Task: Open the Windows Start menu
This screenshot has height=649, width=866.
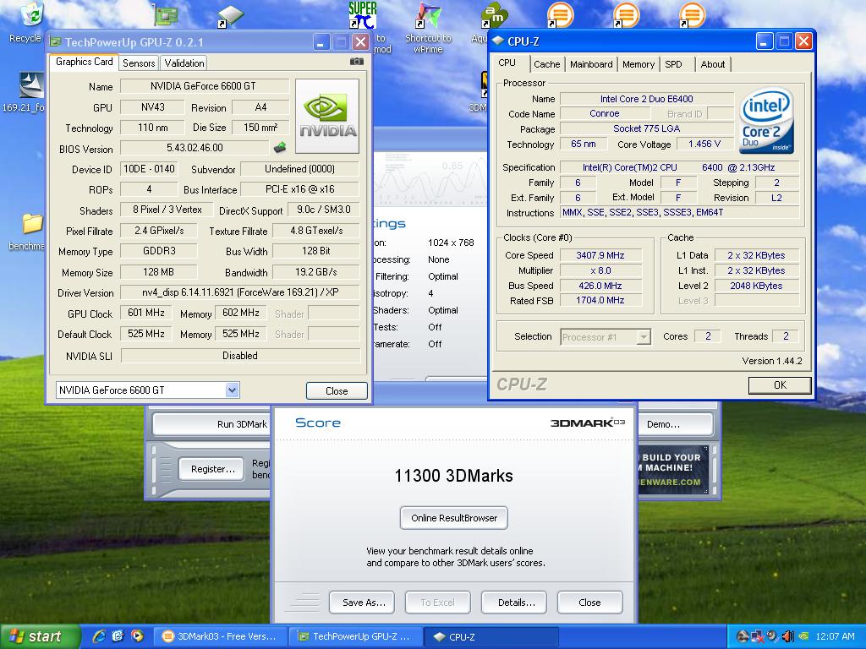Action: 40,636
